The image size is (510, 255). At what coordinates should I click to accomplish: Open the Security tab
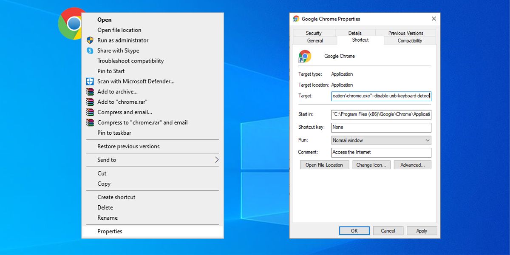[x=314, y=33]
